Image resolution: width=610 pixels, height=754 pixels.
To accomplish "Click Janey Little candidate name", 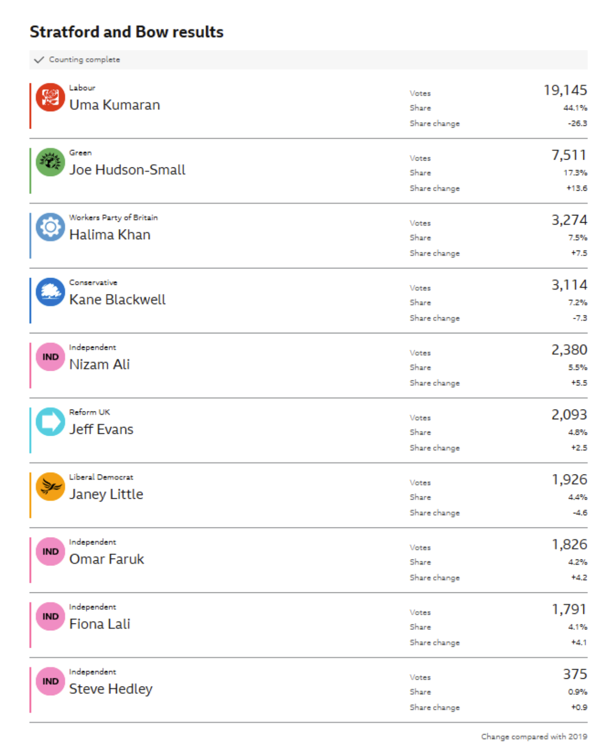I will 106,494.
